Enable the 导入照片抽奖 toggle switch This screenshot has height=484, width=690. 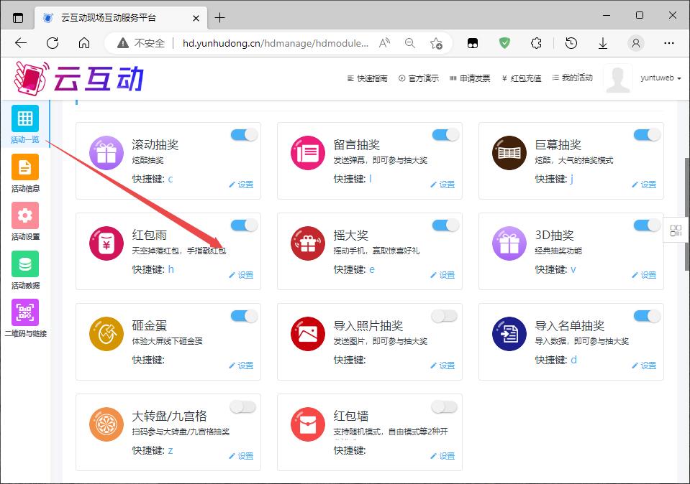pos(445,316)
